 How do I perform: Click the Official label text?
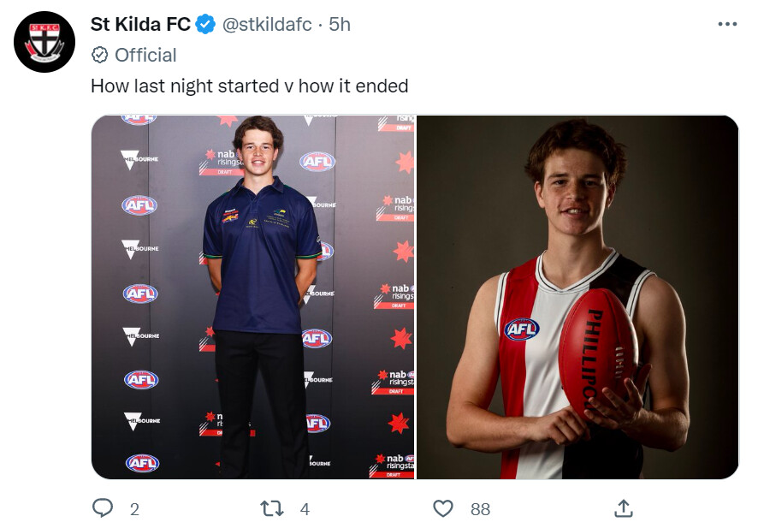click(145, 56)
